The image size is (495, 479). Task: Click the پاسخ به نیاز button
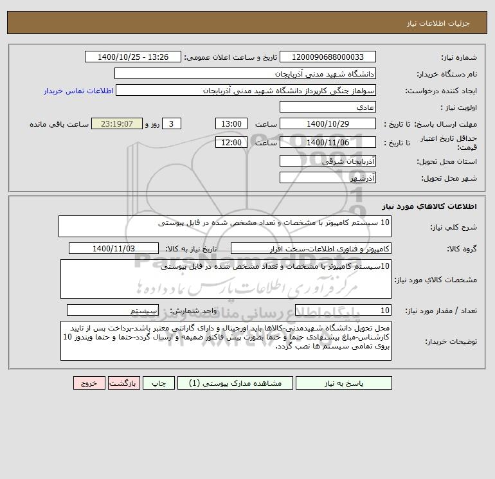pos(343,383)
